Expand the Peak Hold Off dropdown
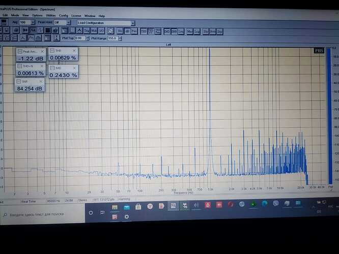Viewport: 339px width, 254px height. click(x=68, y=22)
